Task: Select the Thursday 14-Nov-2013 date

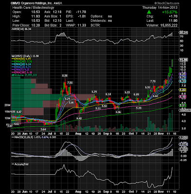Action: [x=160, y=8]
